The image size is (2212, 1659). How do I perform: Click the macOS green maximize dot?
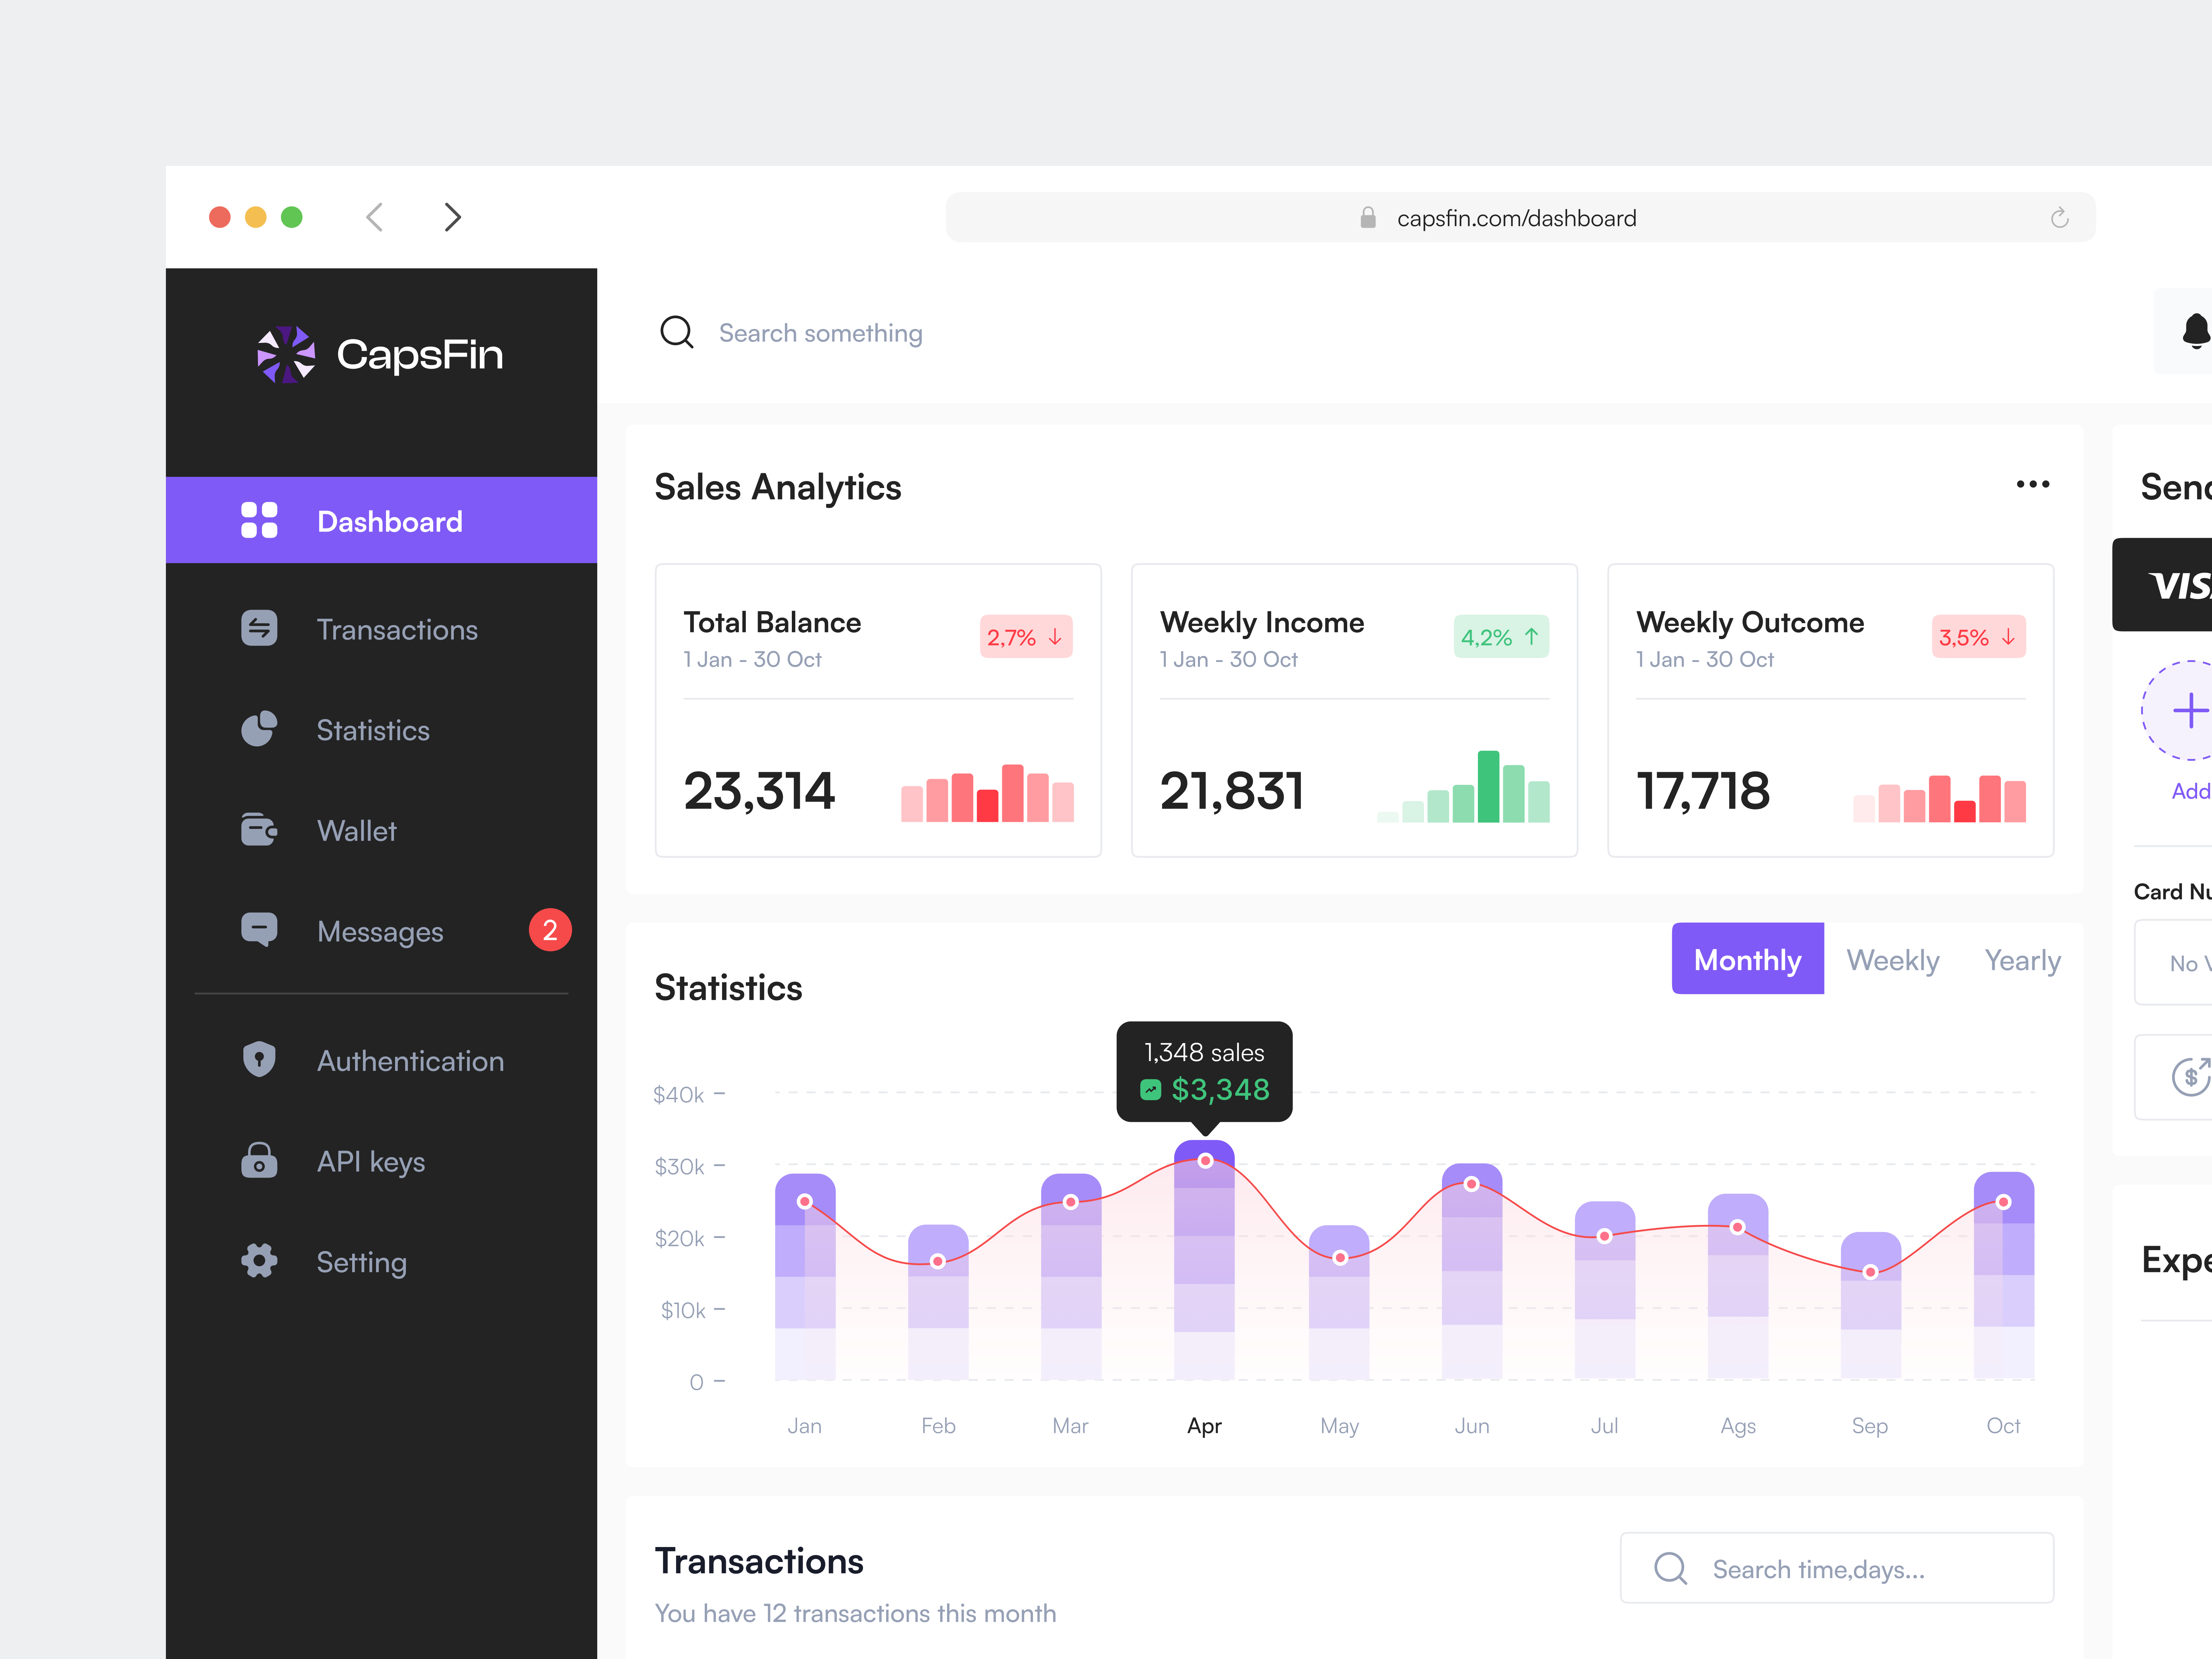[292, 217]
